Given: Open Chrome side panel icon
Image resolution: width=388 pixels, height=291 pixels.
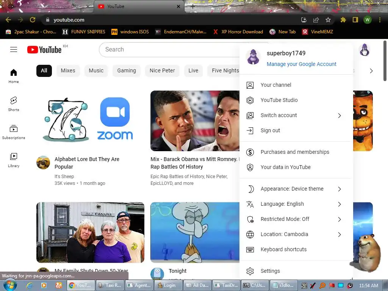Looking at the screenshot, I should 355,20.
